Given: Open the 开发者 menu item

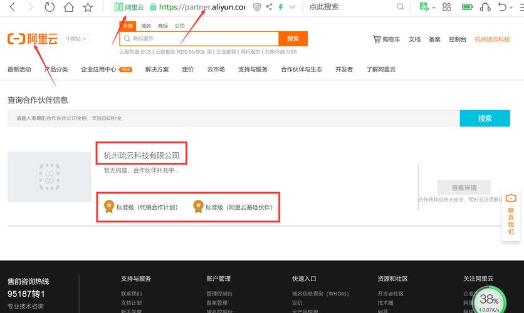Looking at the screenshot, I should point(344,69).
